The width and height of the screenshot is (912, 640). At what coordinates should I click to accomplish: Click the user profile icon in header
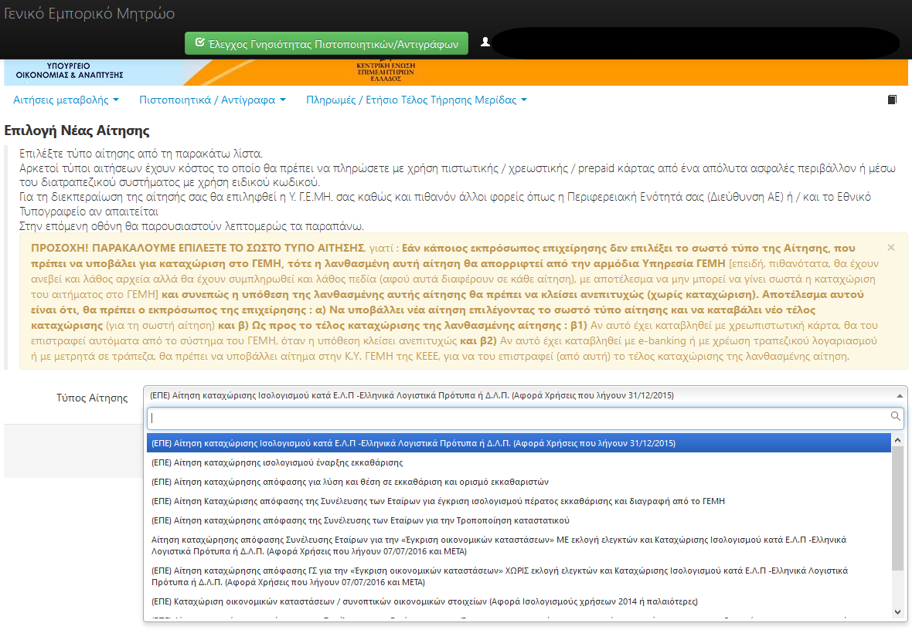pos(485,42)
